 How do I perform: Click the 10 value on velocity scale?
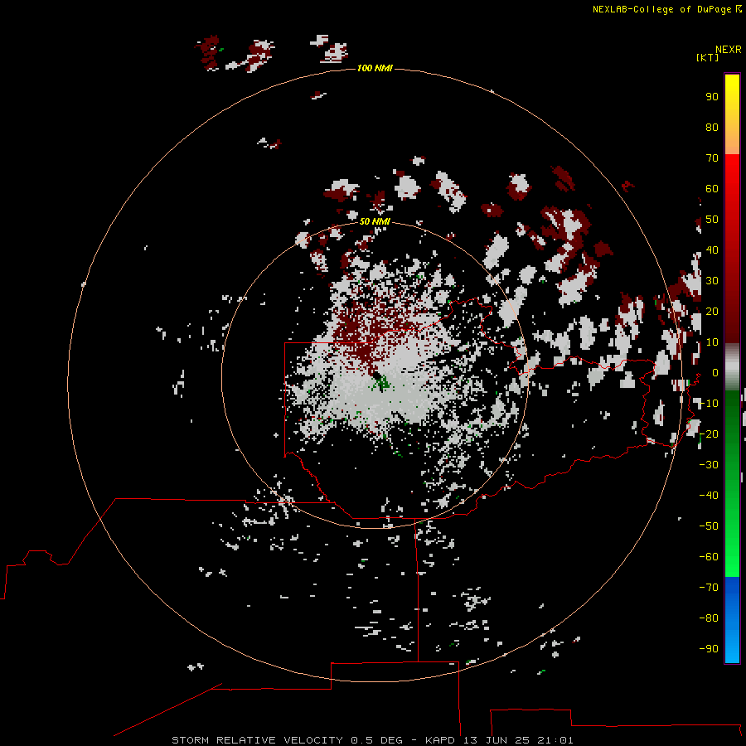[712, 342]
